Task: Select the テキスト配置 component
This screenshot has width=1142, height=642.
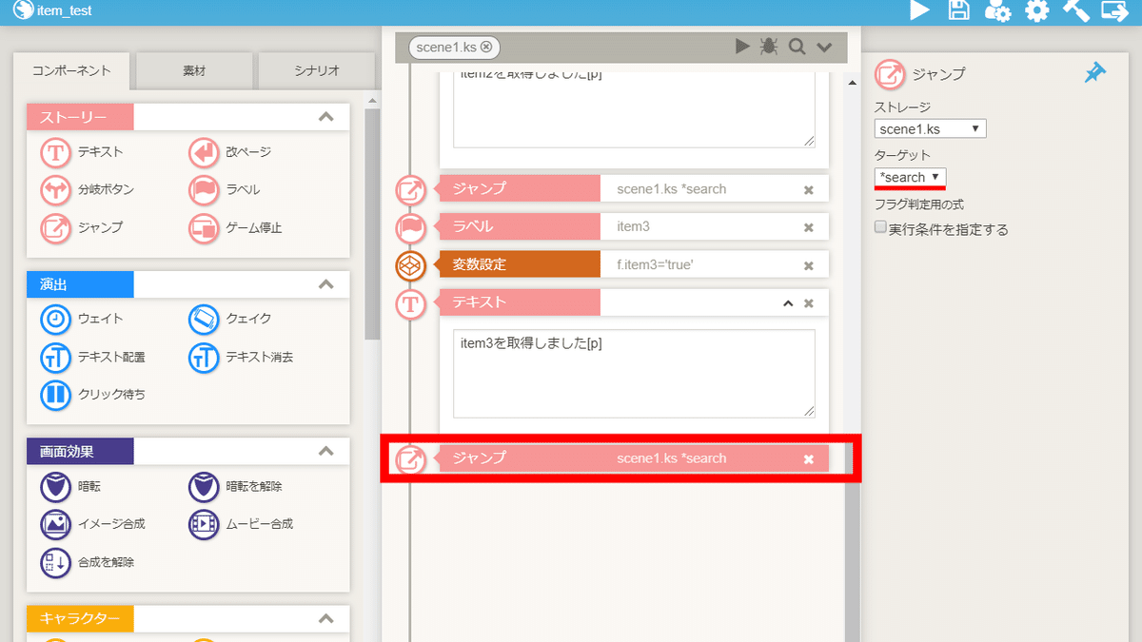Action: [x=92, y=357]
